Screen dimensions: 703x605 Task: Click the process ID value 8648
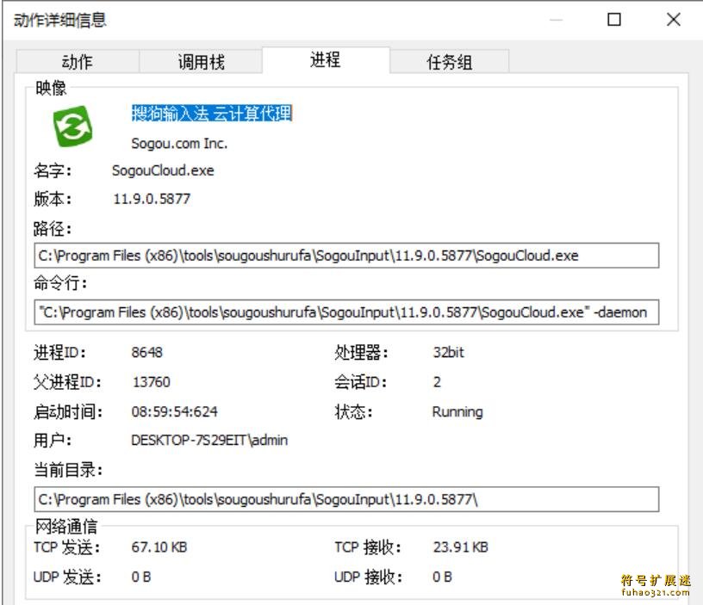pyautogui.click(x=147, y=353)
